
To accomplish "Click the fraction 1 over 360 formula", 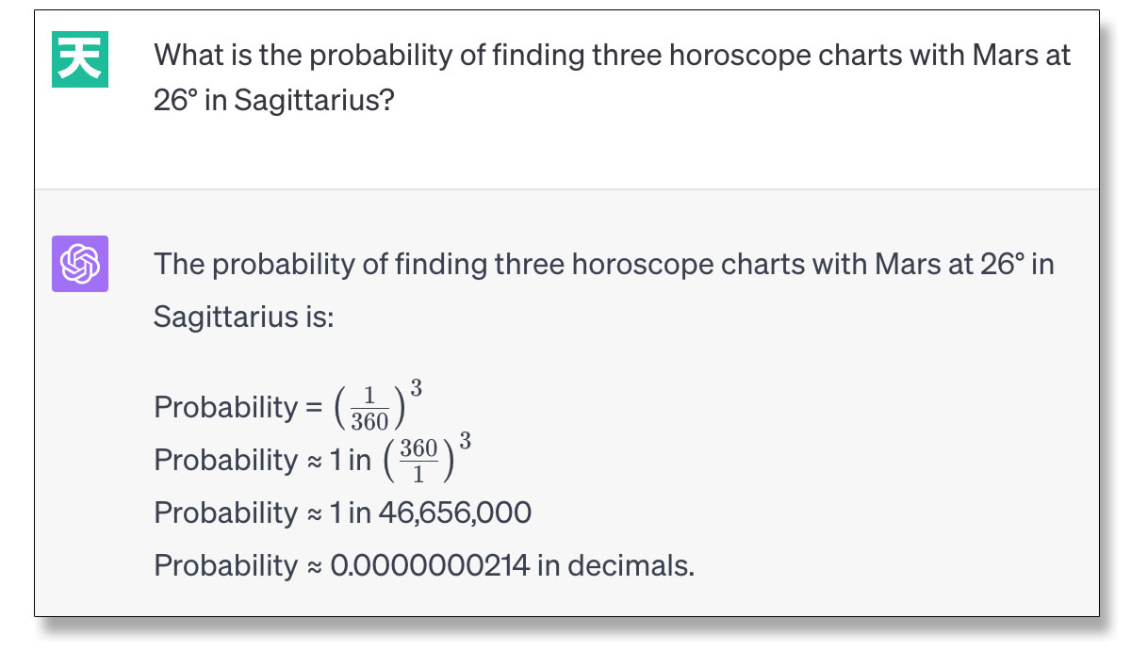I will pos(369,407).
